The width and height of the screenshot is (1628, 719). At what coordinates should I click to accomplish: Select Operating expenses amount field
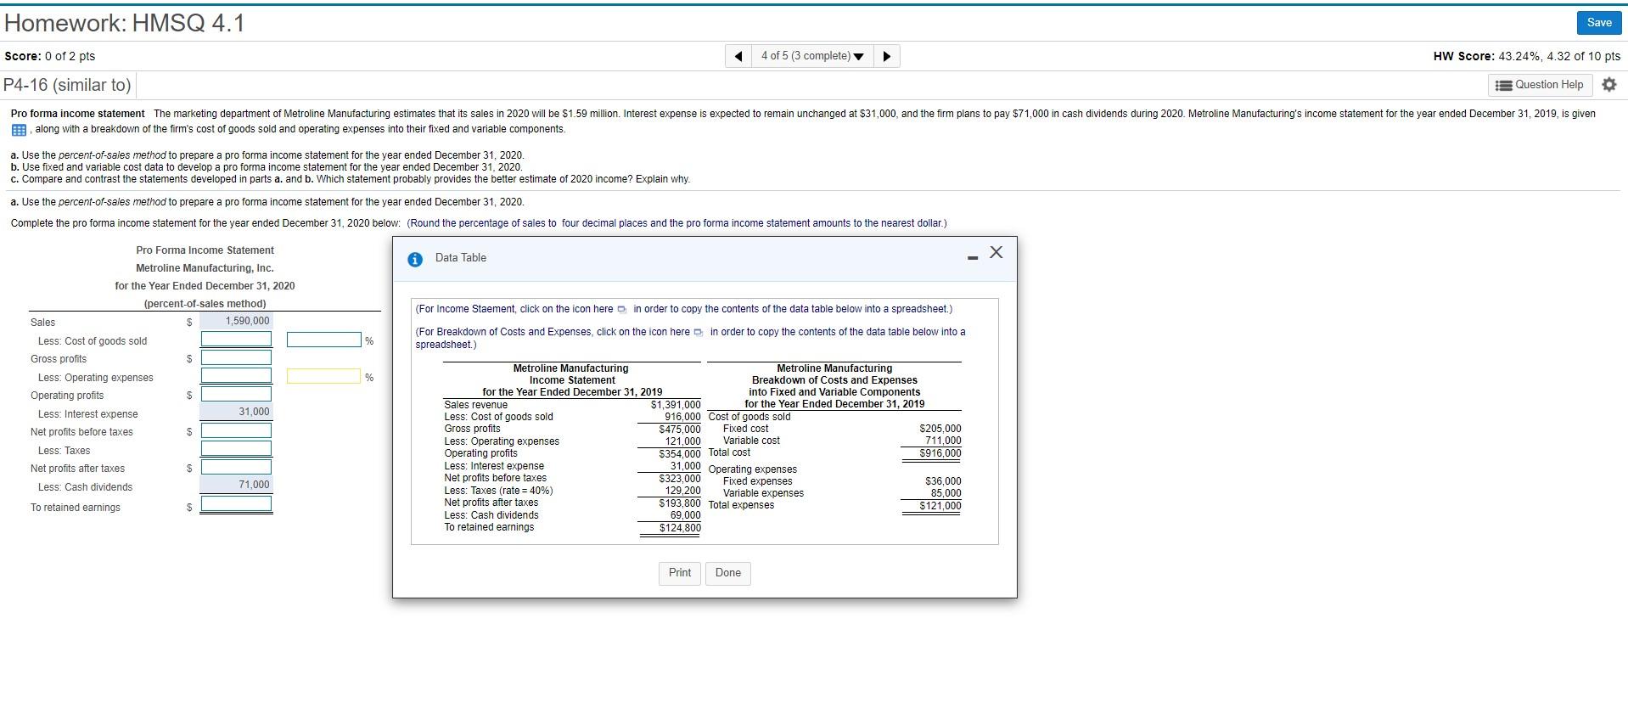coord(236,376)
